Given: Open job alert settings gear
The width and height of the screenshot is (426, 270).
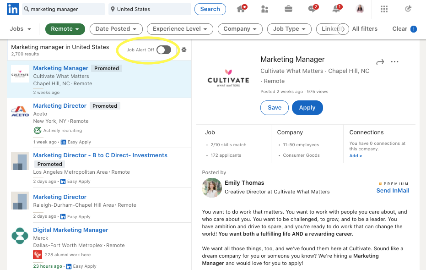Looking at the screenshot, I should click(x=184, y=50).
